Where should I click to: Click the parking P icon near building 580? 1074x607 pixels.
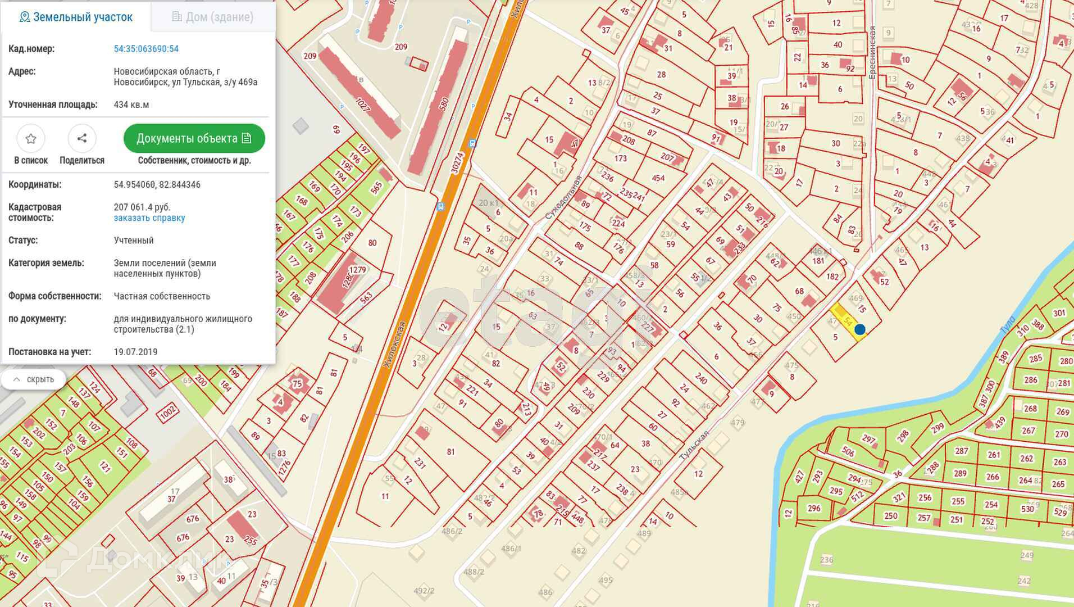pos(474,106)
